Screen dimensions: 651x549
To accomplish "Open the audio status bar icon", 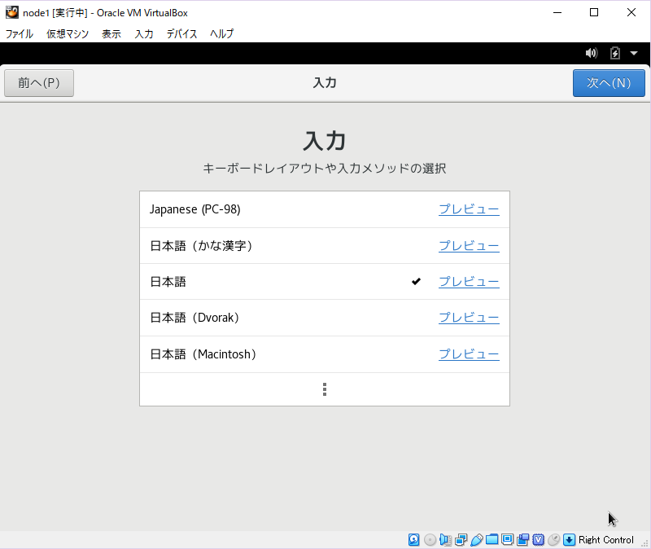I will (445, 539).
